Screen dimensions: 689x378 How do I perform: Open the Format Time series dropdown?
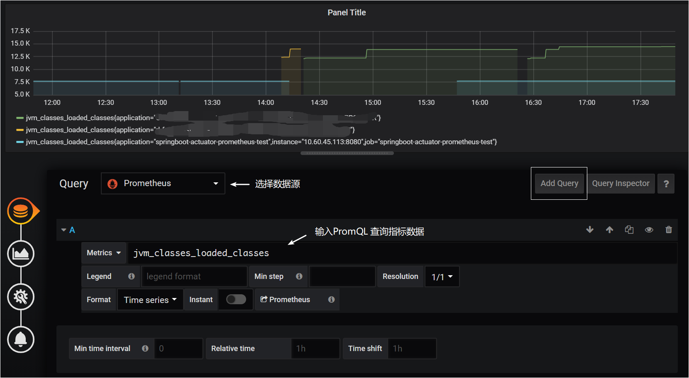tap(150, 300)
